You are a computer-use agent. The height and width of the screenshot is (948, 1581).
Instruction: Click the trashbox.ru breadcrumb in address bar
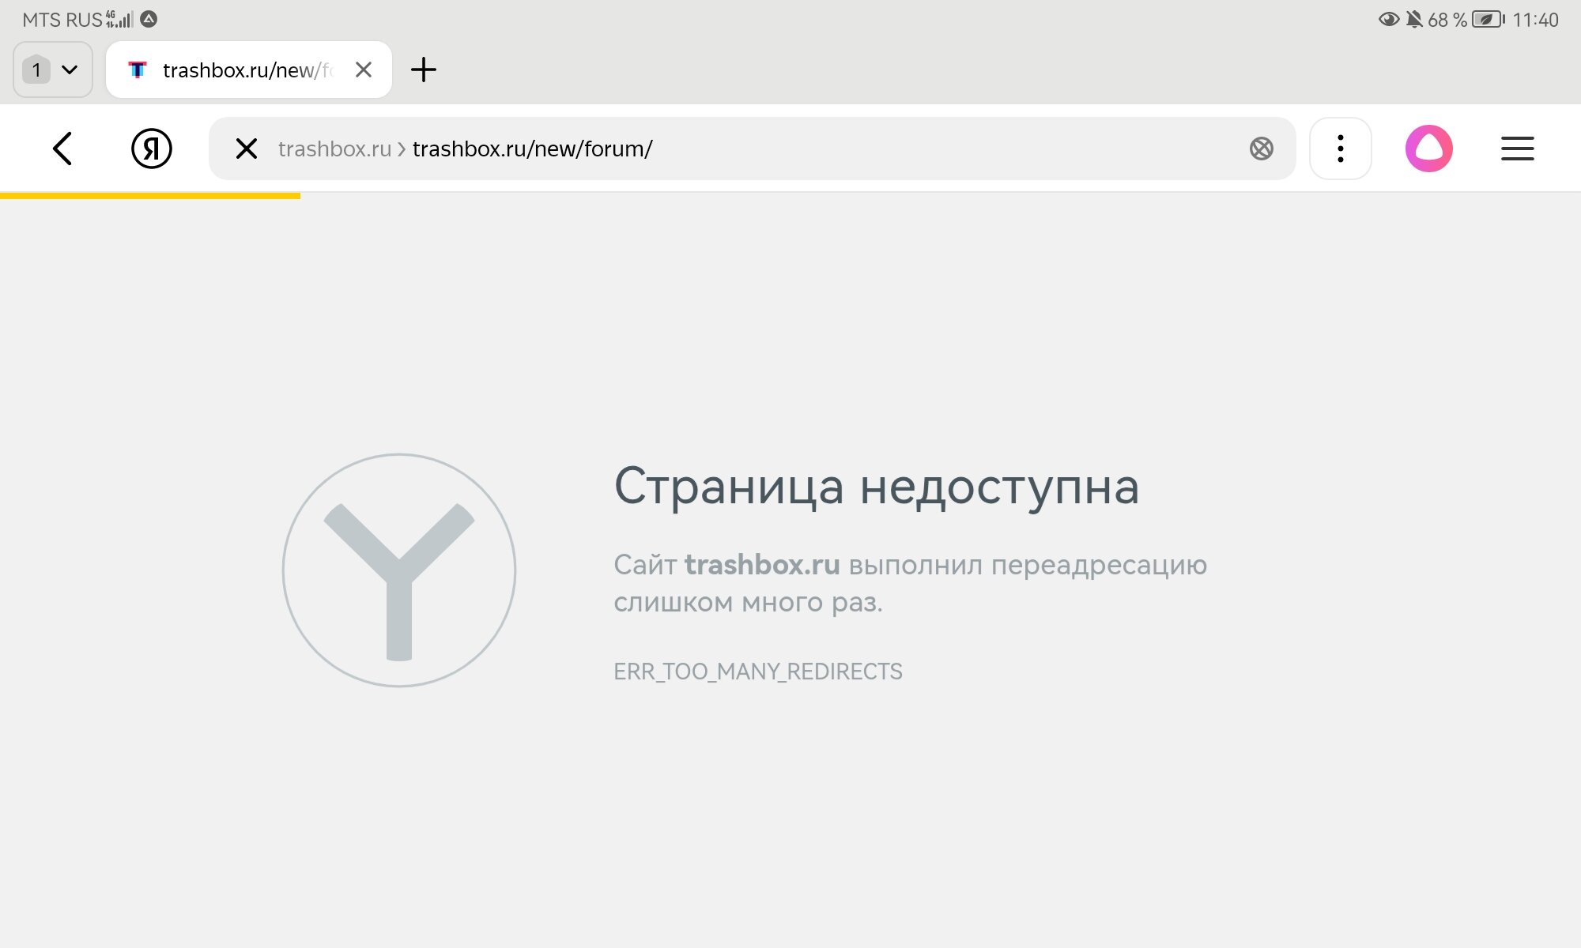(x=334, y=149)
